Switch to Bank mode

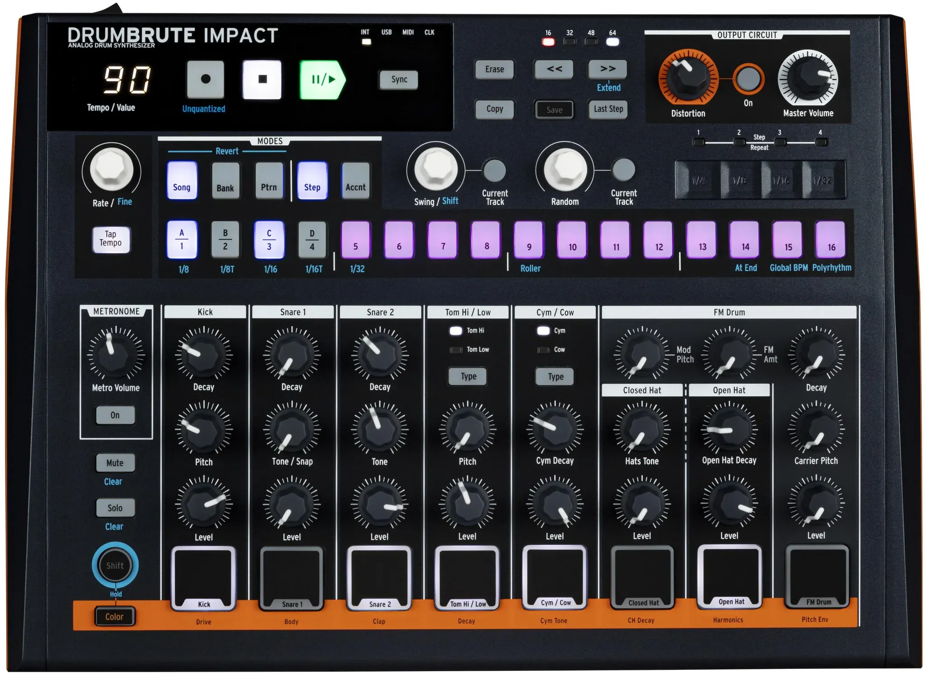click(x=225, y=181)
